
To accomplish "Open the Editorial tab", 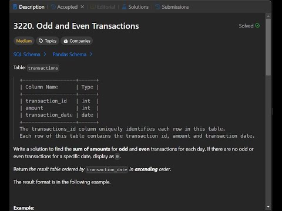I will (x=103, y=7).
